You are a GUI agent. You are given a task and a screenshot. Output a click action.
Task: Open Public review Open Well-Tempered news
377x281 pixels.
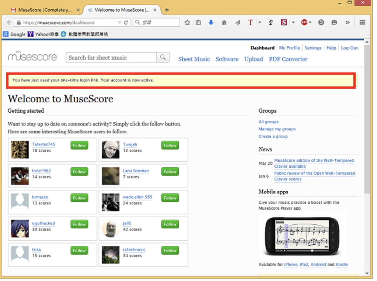click(315, 176)
